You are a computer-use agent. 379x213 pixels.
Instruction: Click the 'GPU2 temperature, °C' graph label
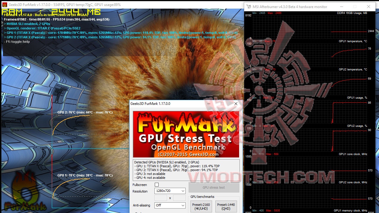[353, 70]
